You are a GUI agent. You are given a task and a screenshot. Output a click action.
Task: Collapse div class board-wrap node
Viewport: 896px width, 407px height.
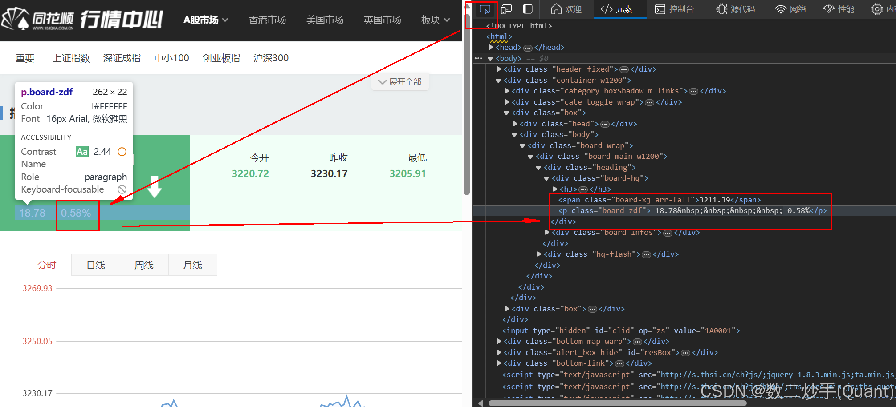pos(522,145)
